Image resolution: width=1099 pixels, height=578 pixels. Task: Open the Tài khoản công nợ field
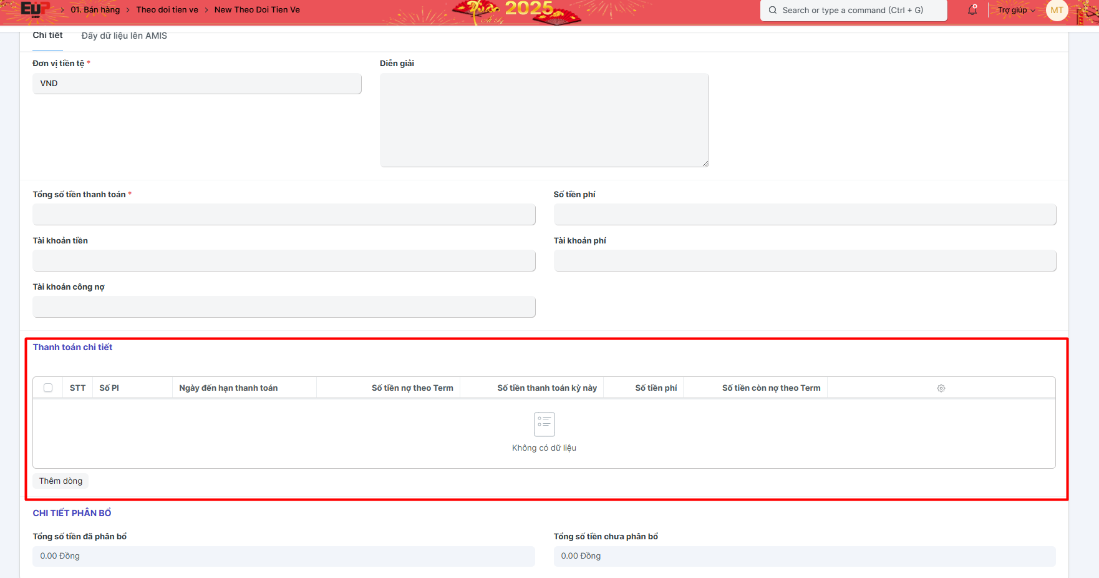(x=284, y=307)
